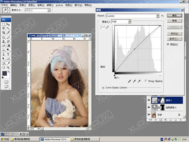Enable the Show Clipping checkbox
Image resolution: width=189 pixels, height=142 pixels.
click(x=146, y=81)
